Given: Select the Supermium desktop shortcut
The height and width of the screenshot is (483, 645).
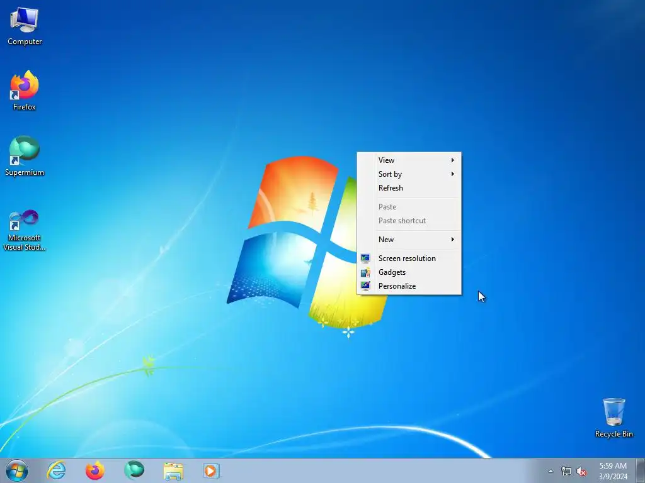Looking at the screenshot, I should pos(25,156).
